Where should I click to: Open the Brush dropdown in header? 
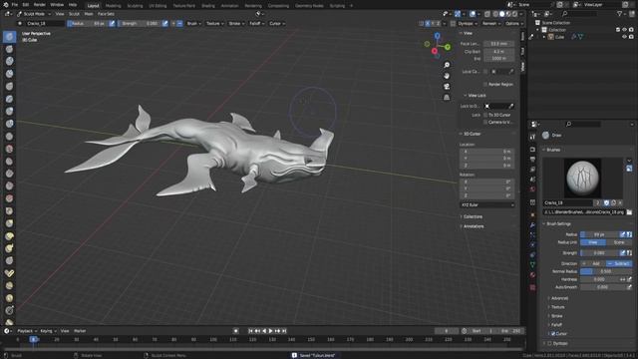[193, 24]
